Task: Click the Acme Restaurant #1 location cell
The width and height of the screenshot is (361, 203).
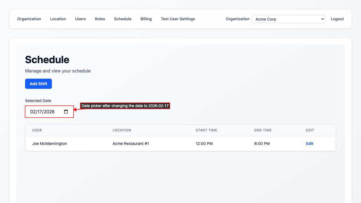Action: (x=131, y=144)
